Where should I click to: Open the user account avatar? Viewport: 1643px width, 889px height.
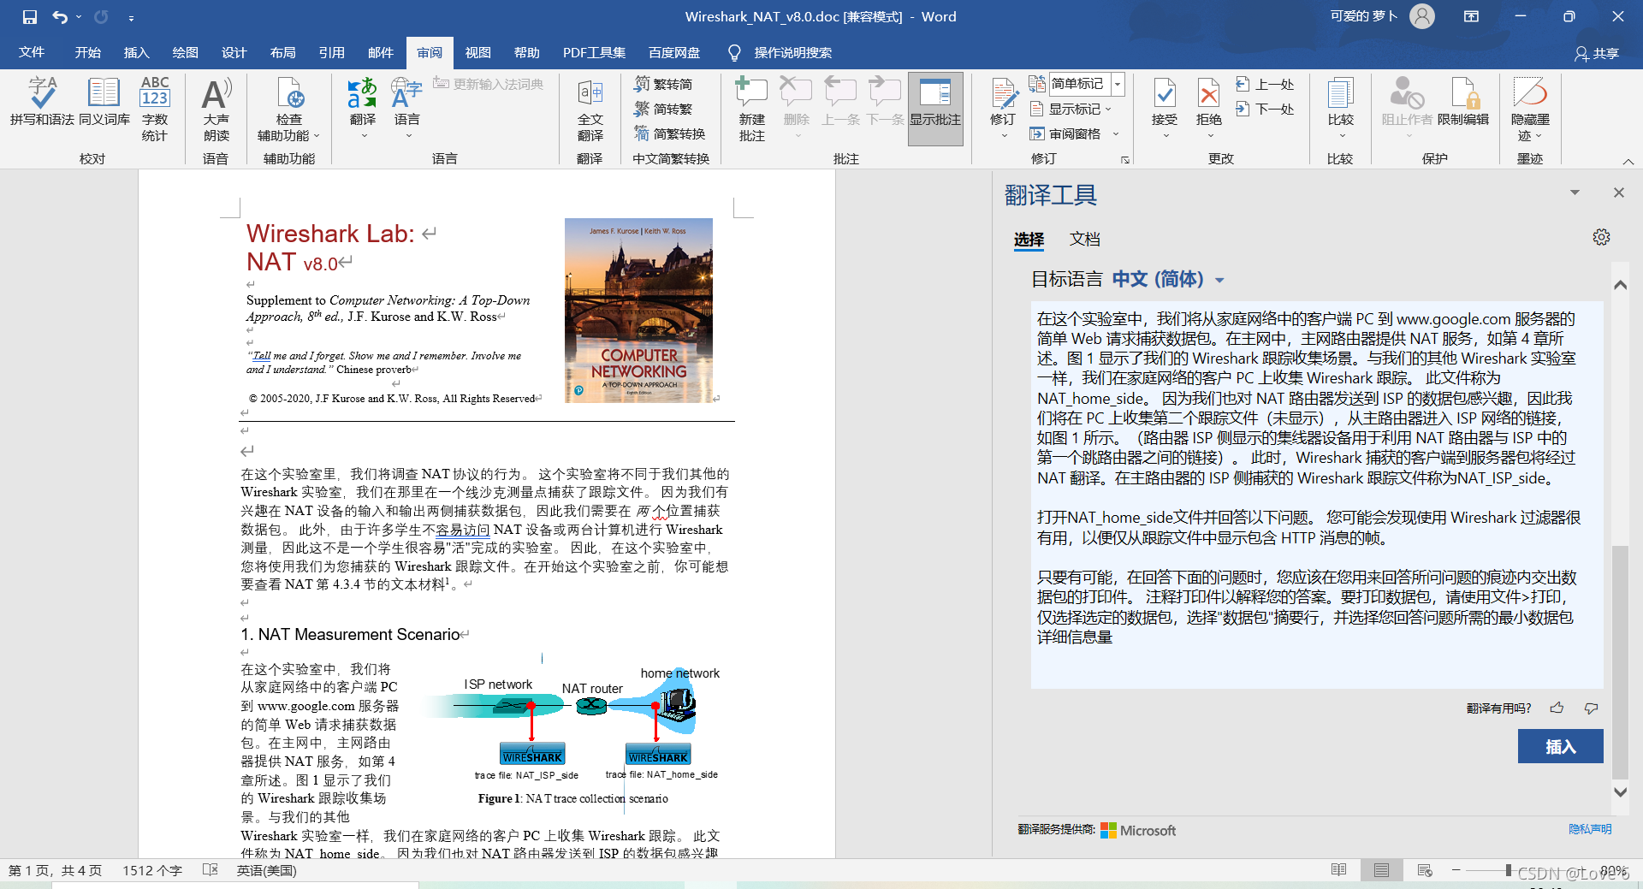tap(1422, 16)
